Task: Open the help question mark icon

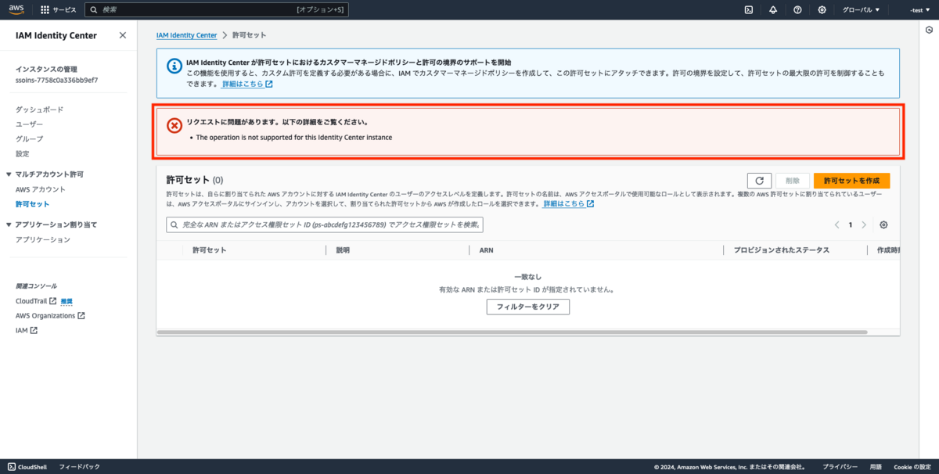Action: pyautogui.click(x=797, y=10)
